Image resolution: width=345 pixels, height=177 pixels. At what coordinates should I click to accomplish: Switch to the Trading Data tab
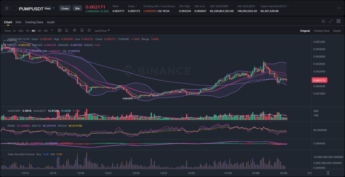point(34,22)
